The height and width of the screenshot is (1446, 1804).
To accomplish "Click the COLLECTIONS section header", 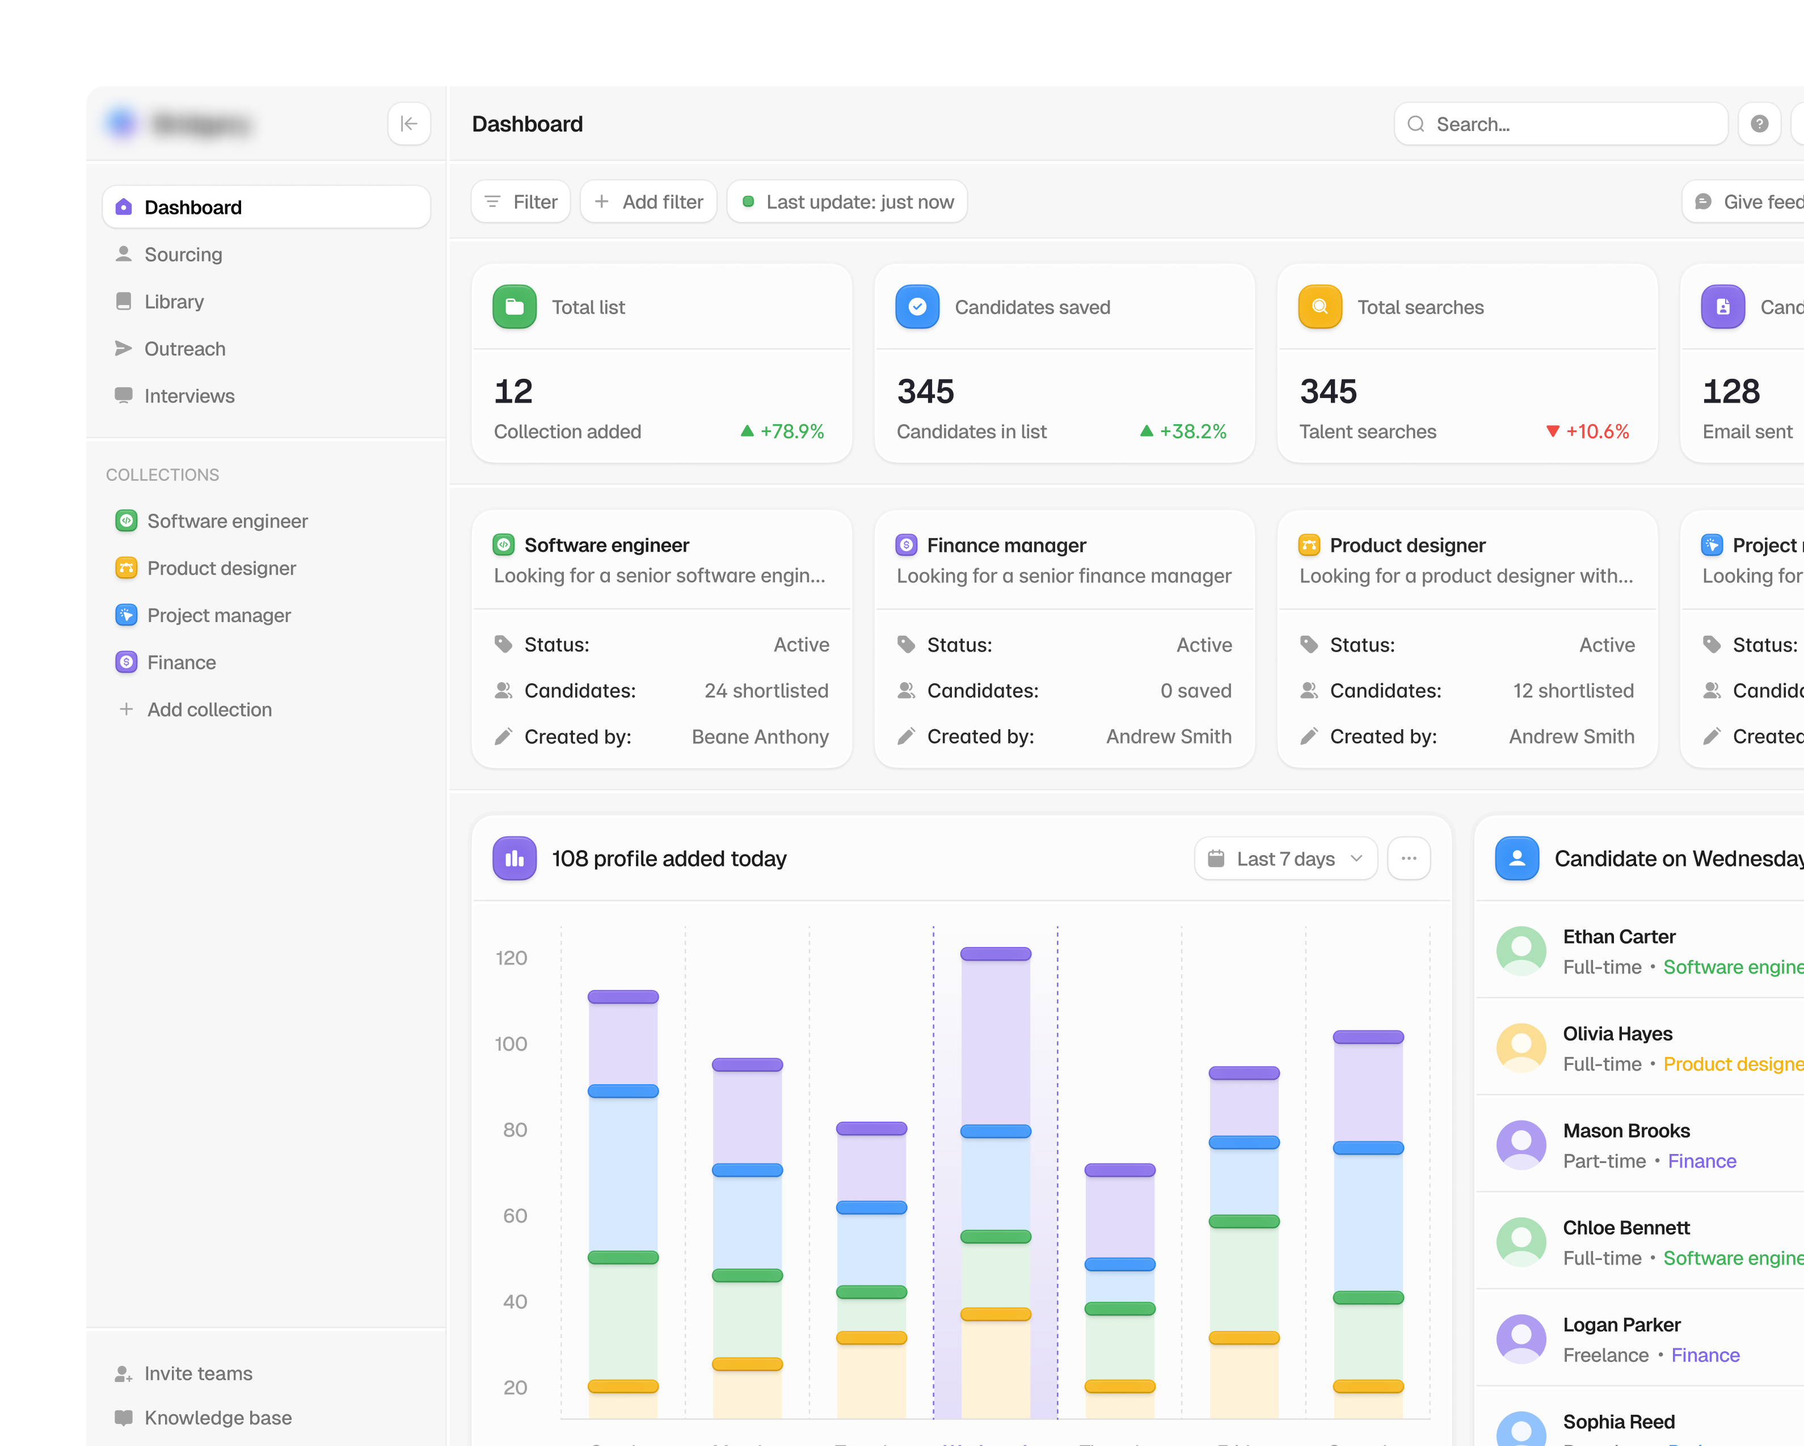I will [162, 475].
